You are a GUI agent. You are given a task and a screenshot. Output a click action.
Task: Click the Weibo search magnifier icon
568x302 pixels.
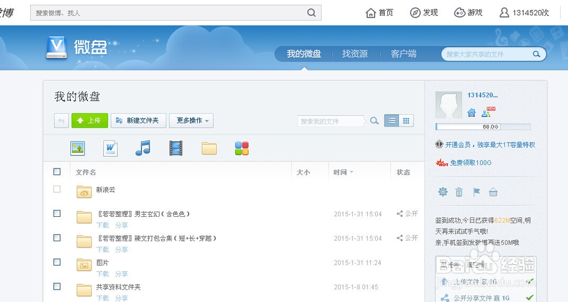pyautogui.click(x=311, y=12)
